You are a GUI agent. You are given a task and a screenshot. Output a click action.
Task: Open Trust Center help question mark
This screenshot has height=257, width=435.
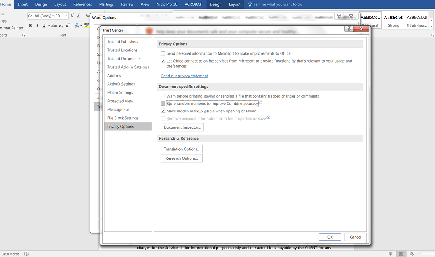point(349,29)
